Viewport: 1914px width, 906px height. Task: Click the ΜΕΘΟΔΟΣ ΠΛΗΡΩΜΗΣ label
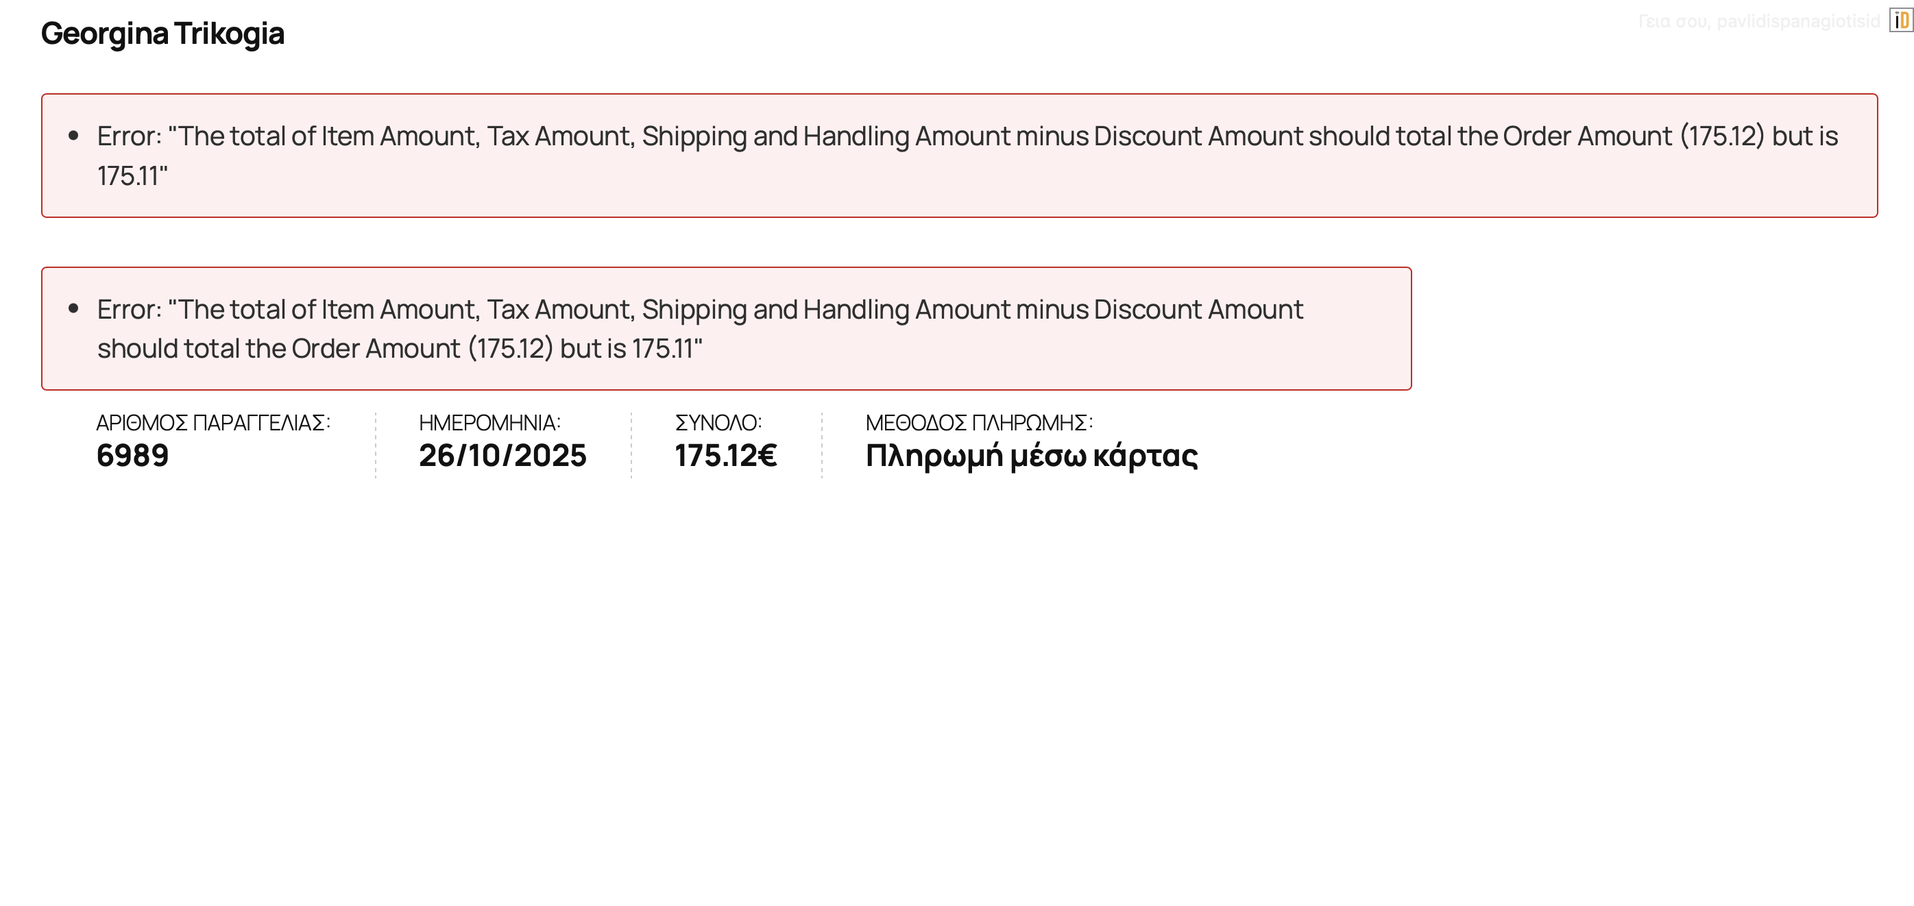click(978, 424)
